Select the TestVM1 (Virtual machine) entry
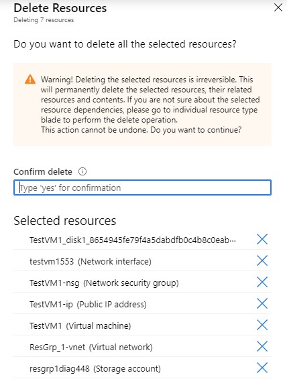Image resolution: width=287 pixels, height=383 pixels. tap(80, 326)
